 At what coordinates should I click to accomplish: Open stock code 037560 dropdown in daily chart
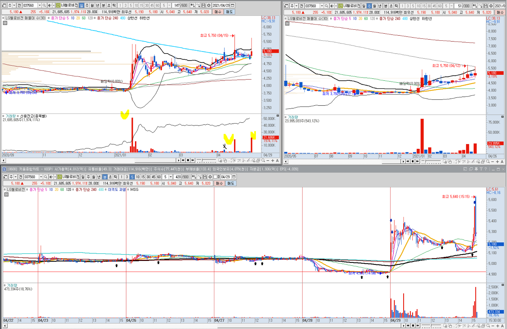pyautogui.click(x=40, y=5)
